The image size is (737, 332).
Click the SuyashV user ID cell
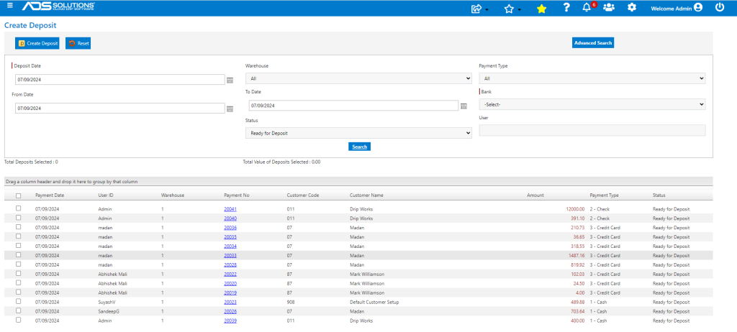click(x=107, y=302)
